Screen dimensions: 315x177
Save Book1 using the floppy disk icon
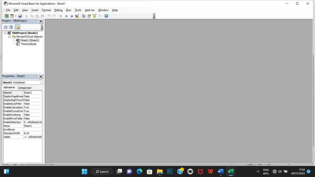click(x=20, y=16)
